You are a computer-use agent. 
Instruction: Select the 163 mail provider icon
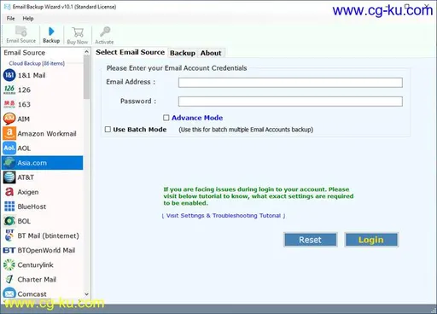(9, 104)
